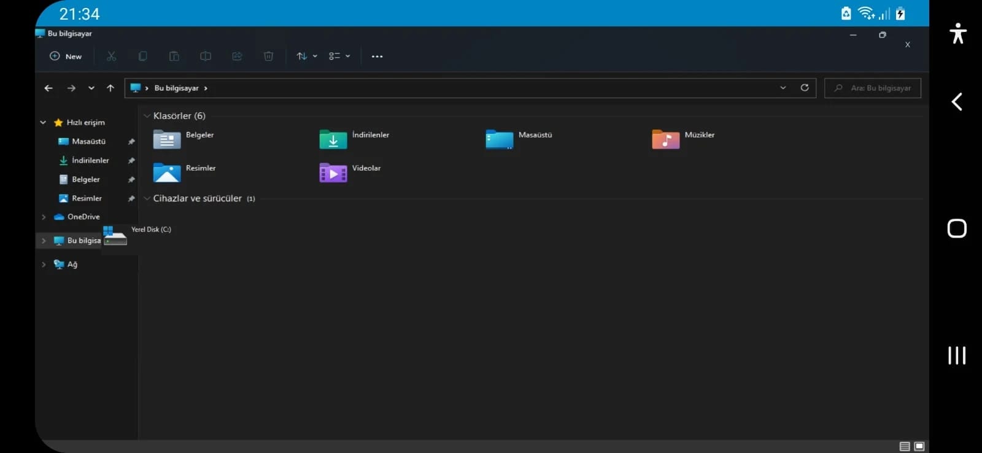The width and height of the screenshot is (982, 453).
Task: Select the Videolar folder icon
Action: [x=333, y=172]
